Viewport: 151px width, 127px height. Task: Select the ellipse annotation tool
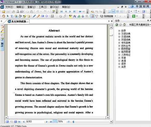point(47,16)
